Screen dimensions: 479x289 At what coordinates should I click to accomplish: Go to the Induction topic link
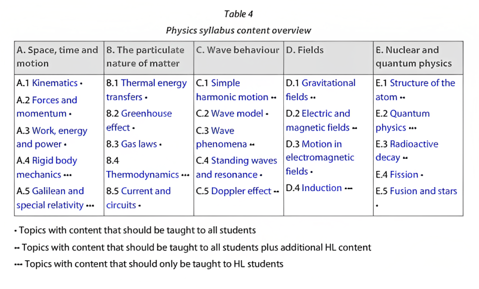click(322, 188)
